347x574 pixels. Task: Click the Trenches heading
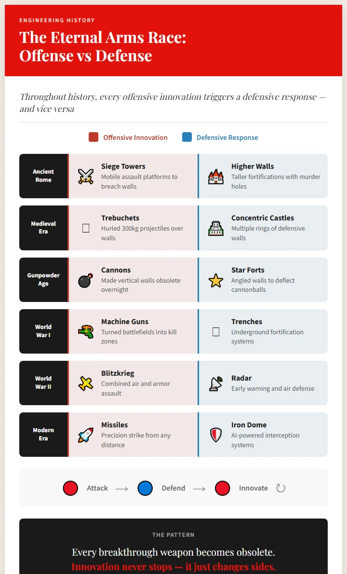point(247,322)
